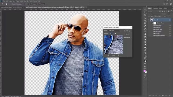Open search magnifier at top right

[164, 4]
